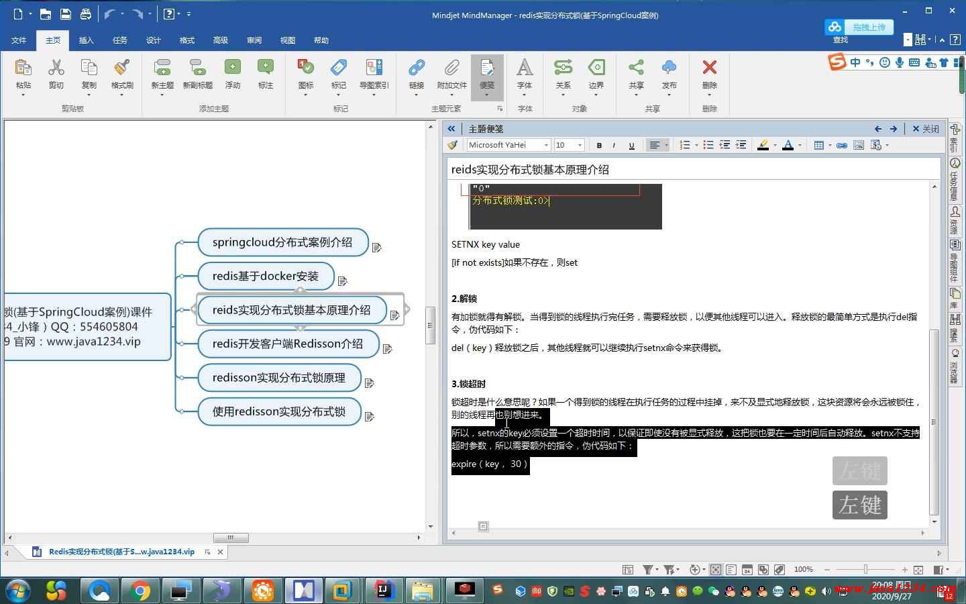This screenshot has width=966, height=604.
Task: Expand the filter dropdown in status bar
Action: [657, 570]
